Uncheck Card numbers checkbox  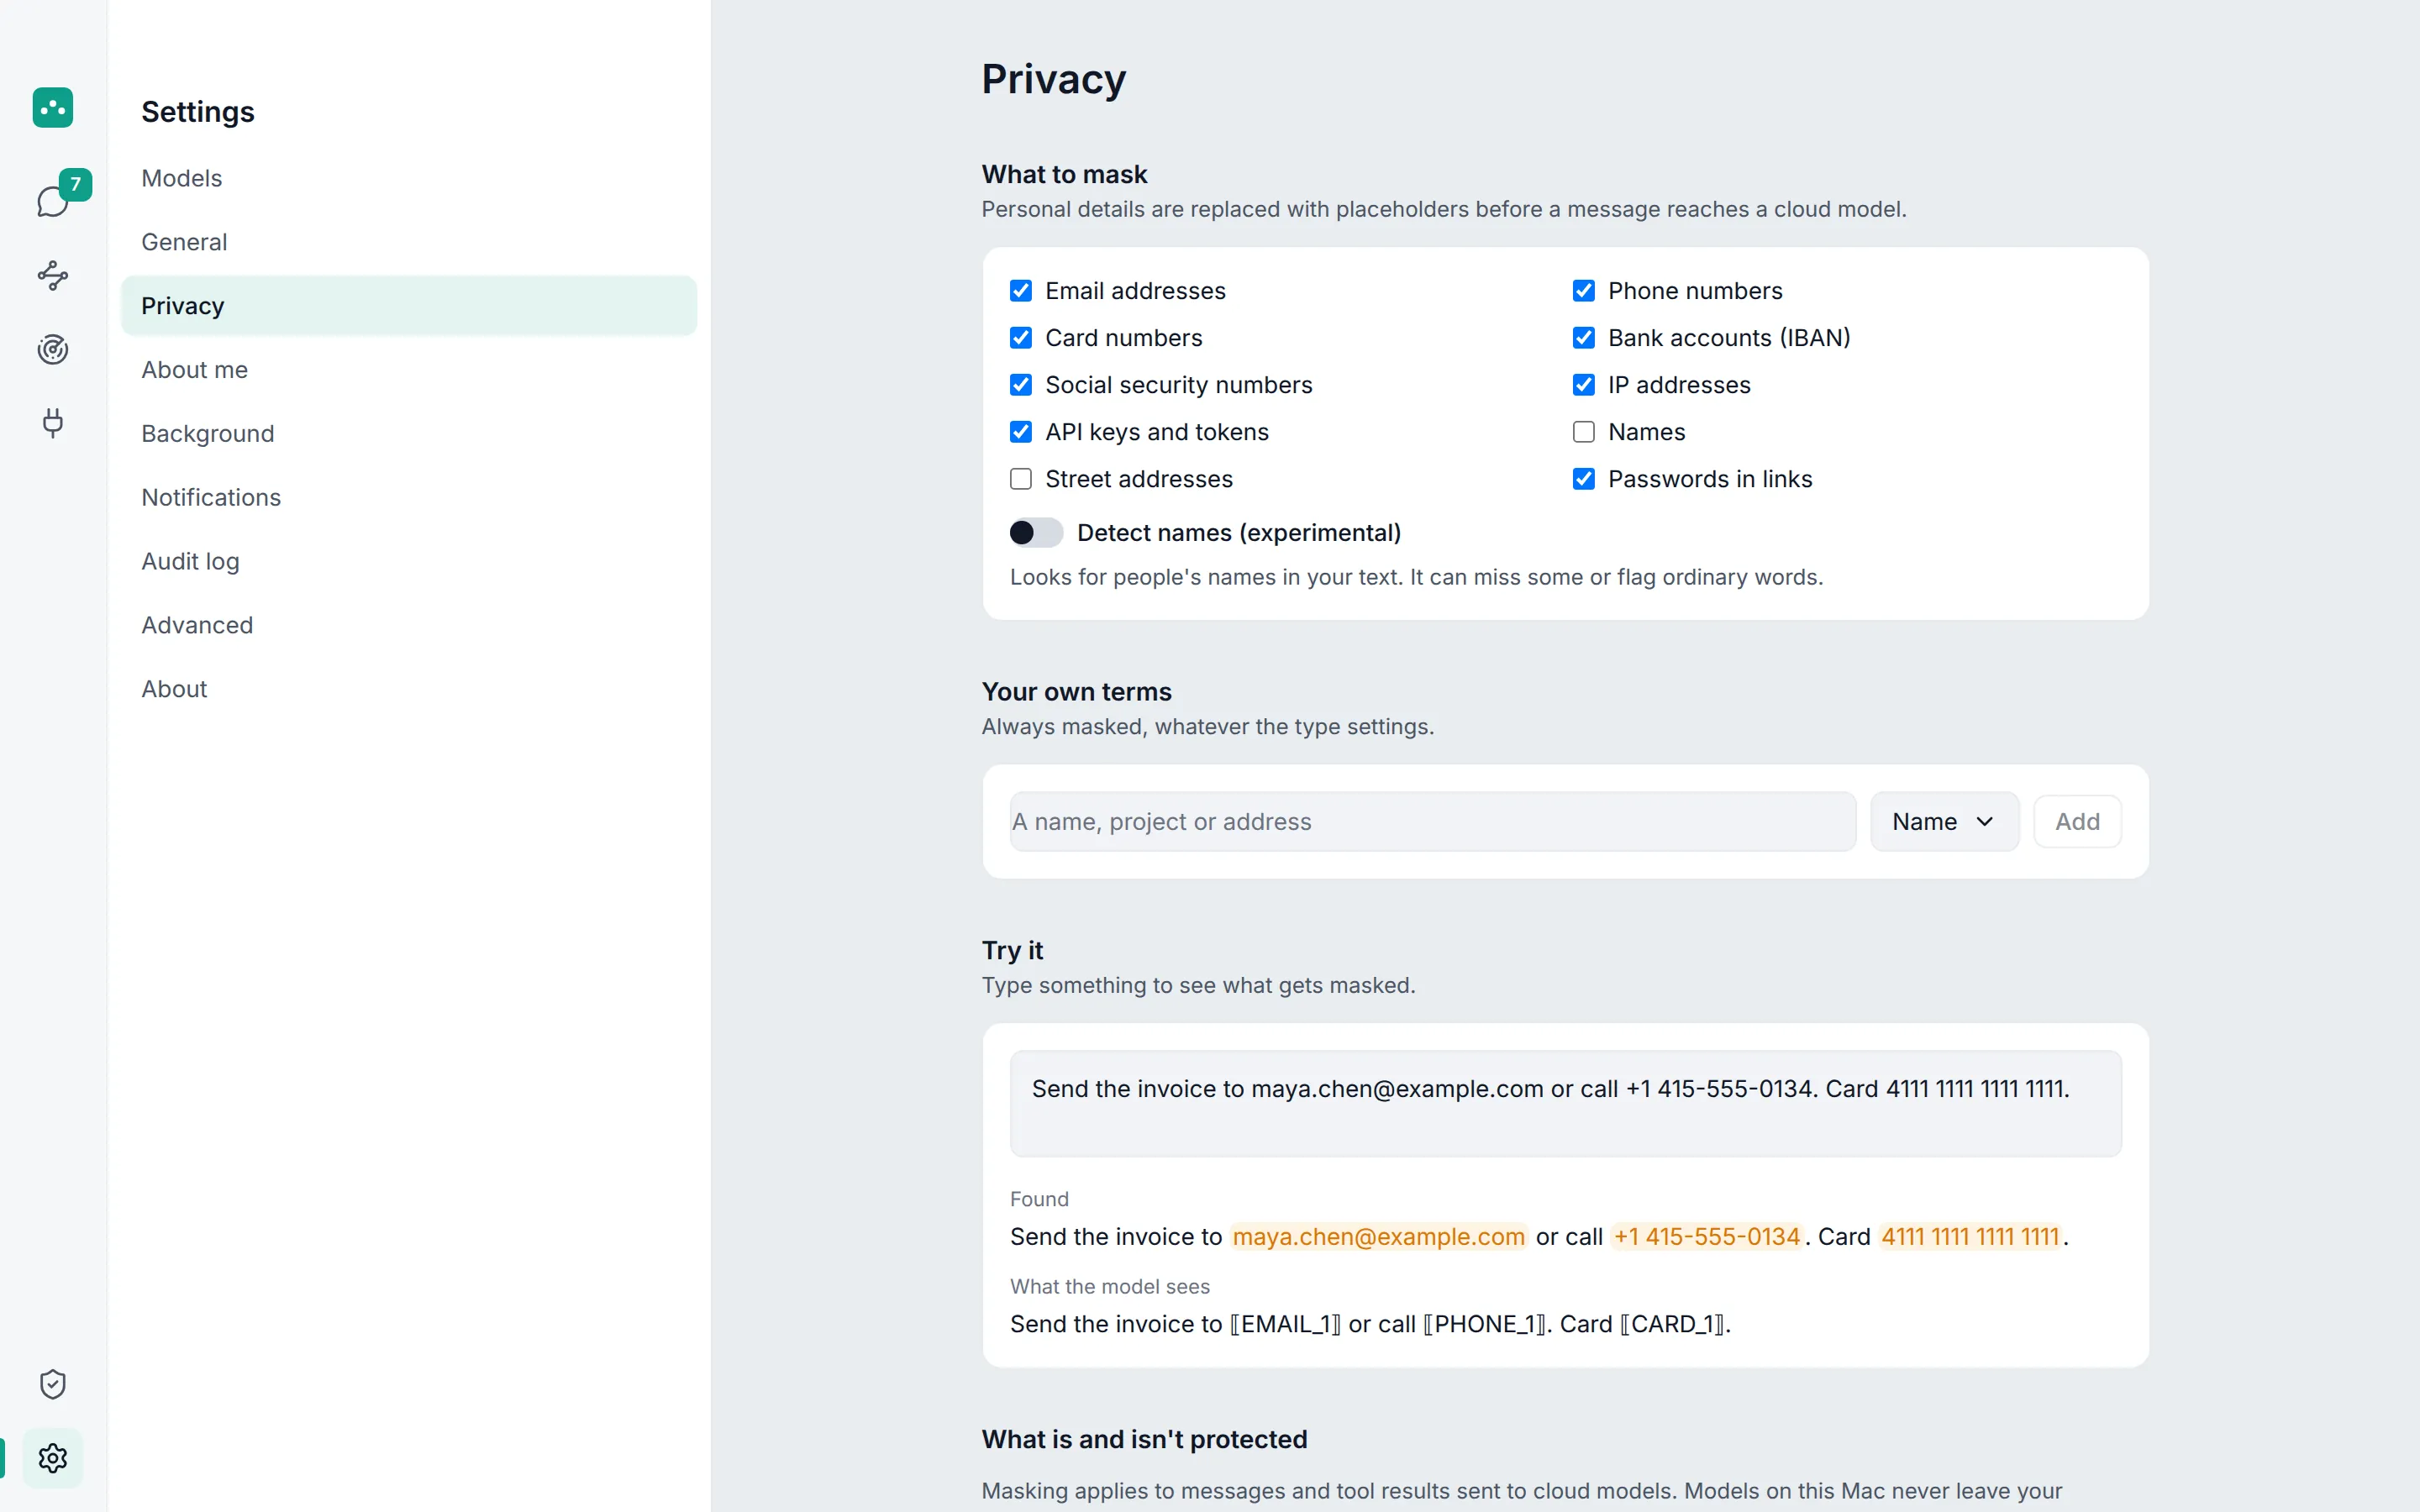[x=1021, y=338]
